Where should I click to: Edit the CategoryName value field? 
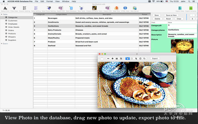tap(182, 31)
